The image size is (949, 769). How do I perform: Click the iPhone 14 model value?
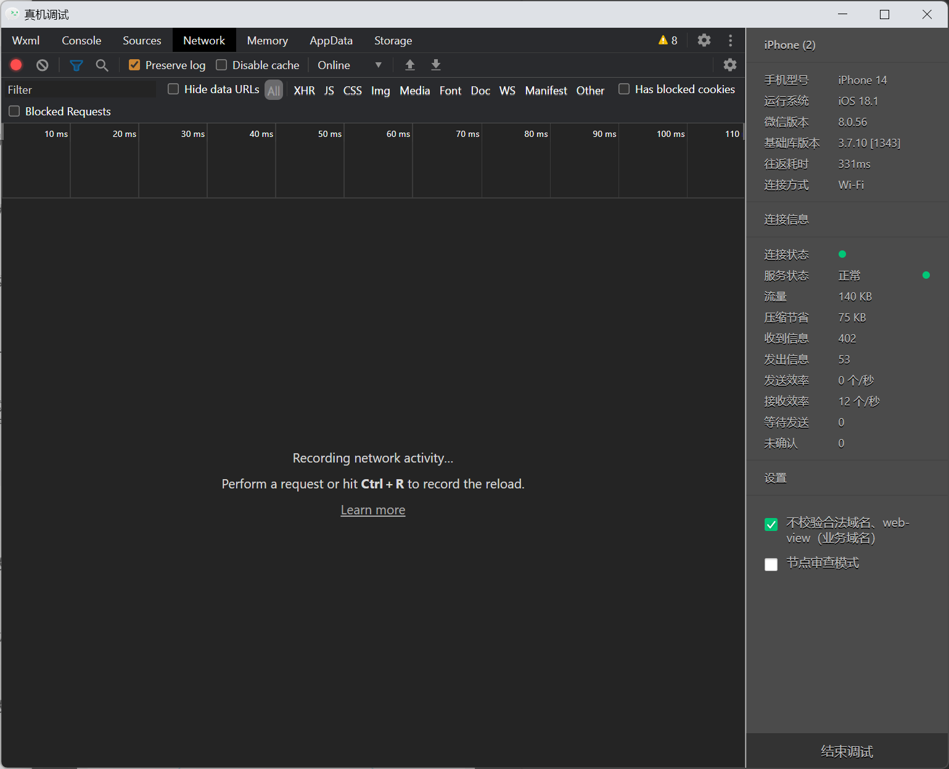click(863, 80)
